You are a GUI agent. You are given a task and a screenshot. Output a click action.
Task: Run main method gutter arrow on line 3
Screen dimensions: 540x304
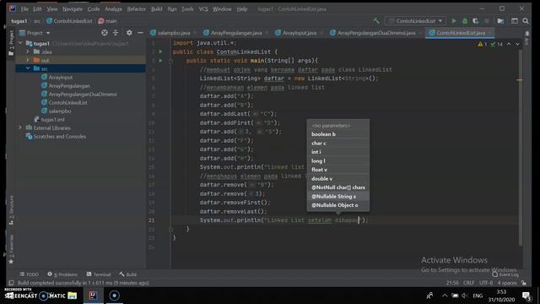tap(160, 61)
